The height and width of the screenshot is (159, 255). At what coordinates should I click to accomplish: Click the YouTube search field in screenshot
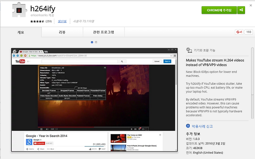[80, 61]
